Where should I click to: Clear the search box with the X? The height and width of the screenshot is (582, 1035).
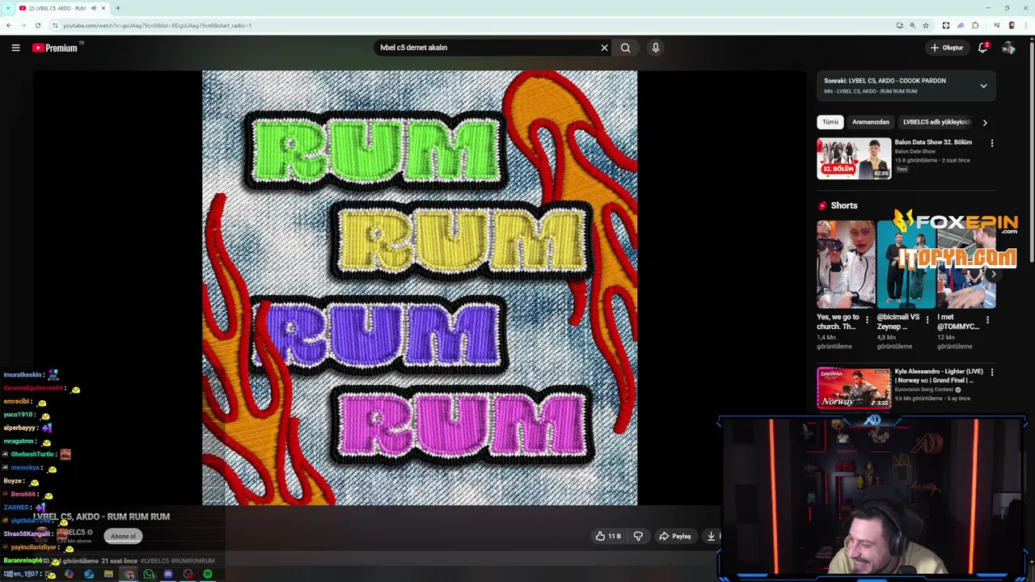pyautogui.click(x=604, y=48)
